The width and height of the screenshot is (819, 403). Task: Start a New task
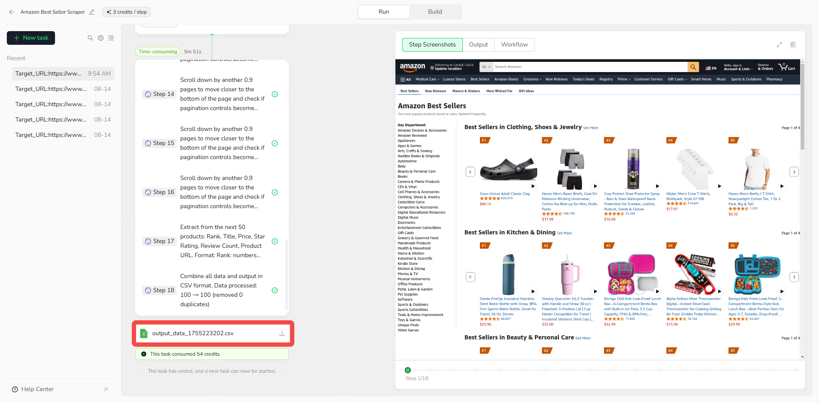[31, 38]
